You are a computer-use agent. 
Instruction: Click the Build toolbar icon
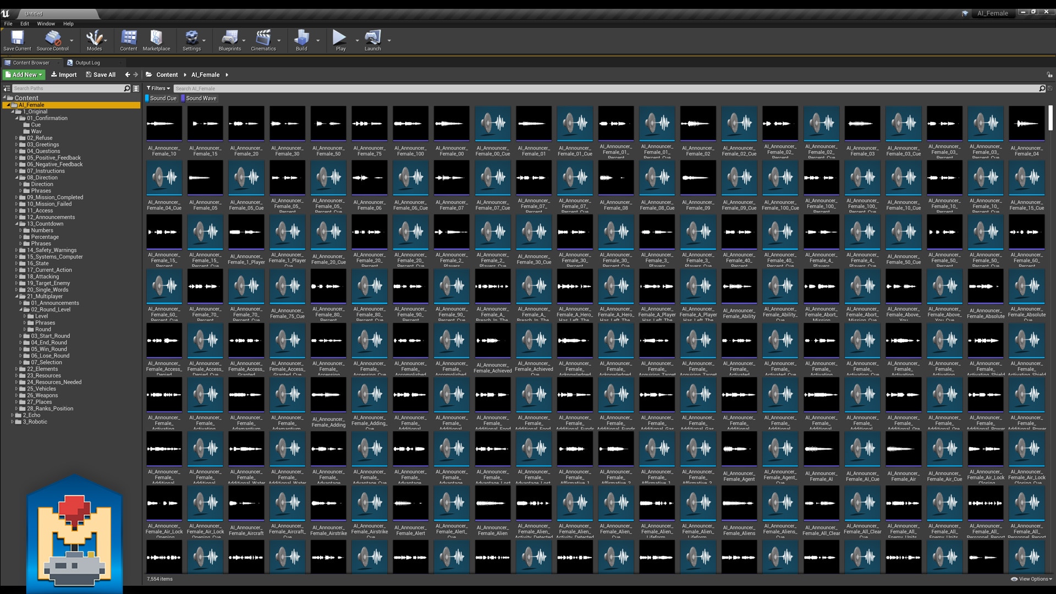pos(301,38)
